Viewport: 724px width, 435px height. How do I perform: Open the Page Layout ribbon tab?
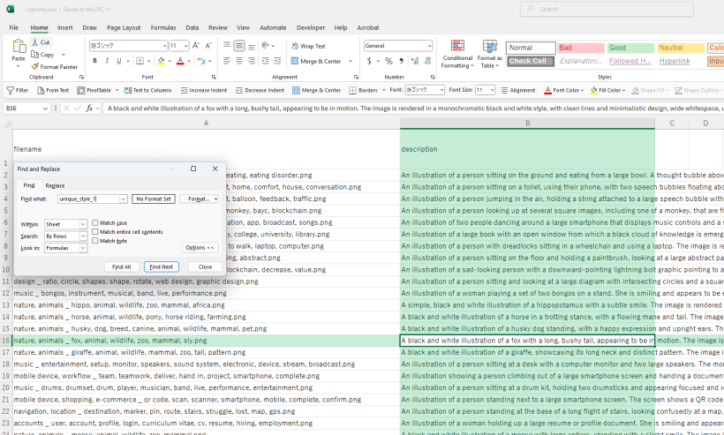click(x=124, y=27)
